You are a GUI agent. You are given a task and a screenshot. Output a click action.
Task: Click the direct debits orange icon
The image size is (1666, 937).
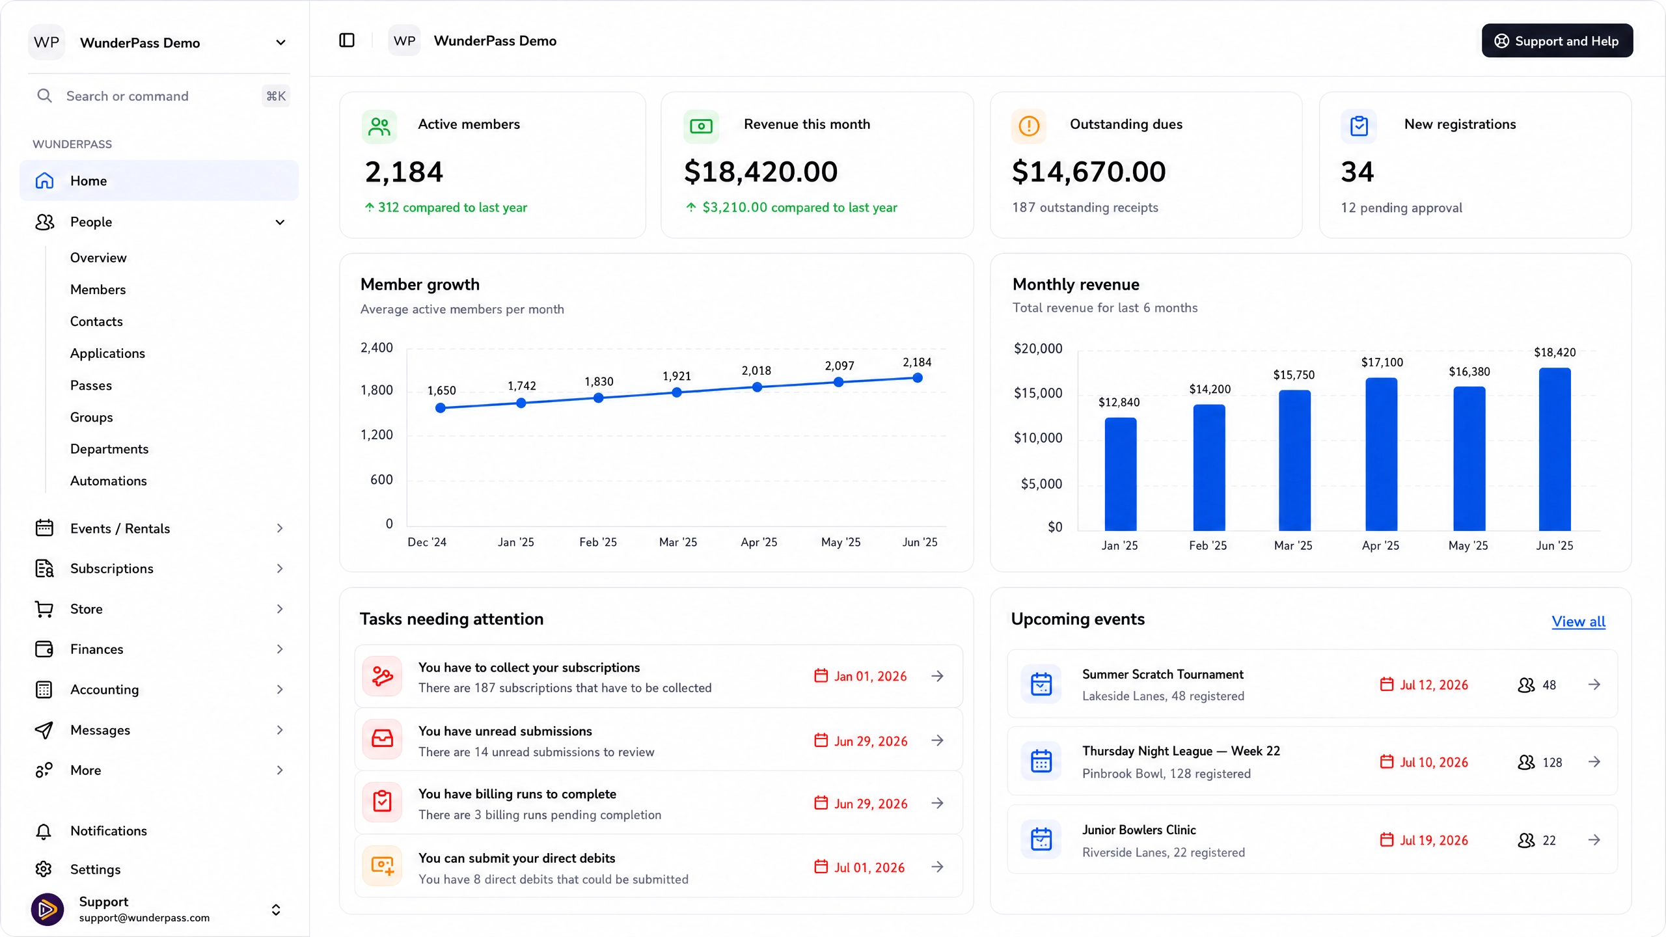[x=382, y=866]
